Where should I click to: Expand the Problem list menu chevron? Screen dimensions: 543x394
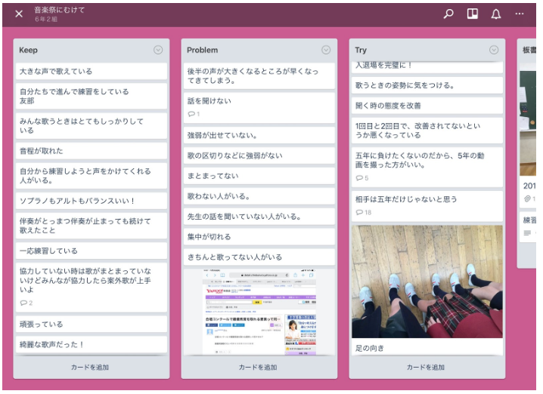(x=326, y=50)
